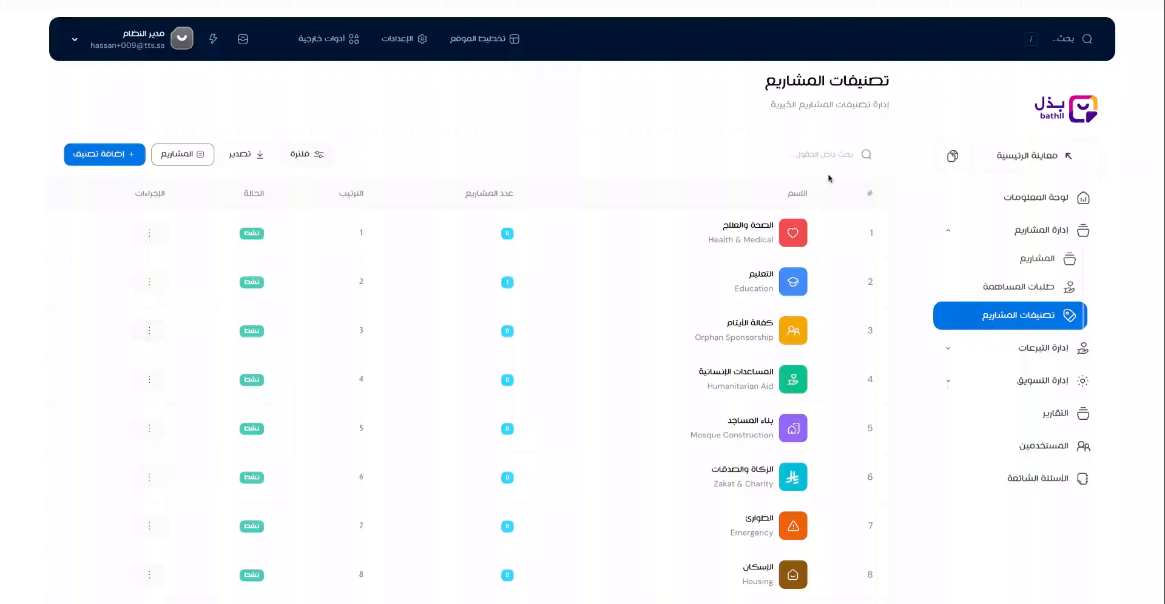
Task: Click the red heart Health & Medical icon
Action: pyautogui.click(x=792, y=233)
